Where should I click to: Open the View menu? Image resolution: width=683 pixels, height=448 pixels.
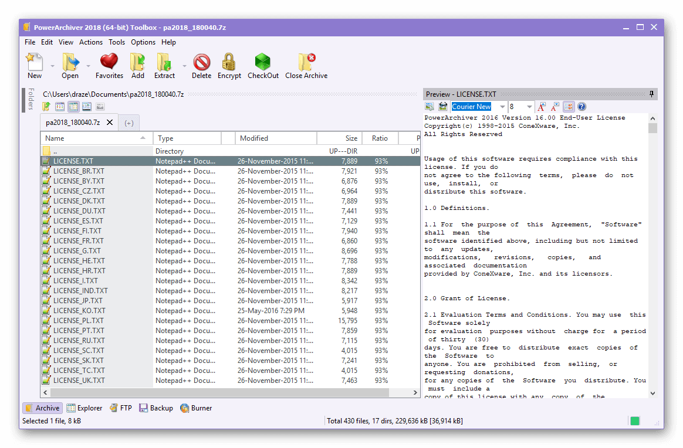(x=66, y=42)
